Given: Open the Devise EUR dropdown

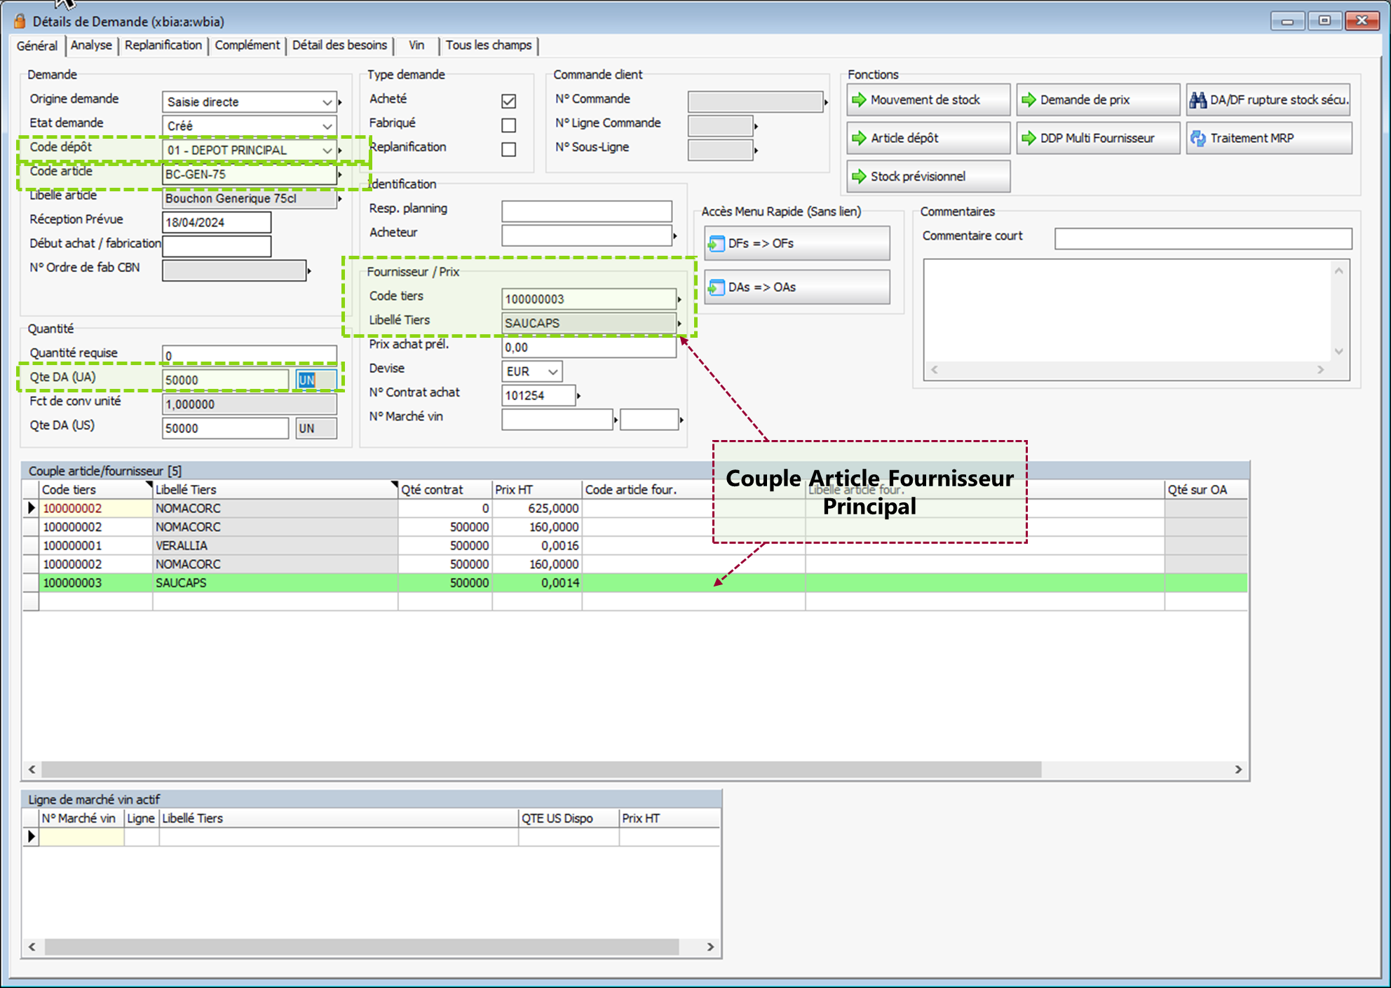Looking at the screenshot, I should [552, 371].
